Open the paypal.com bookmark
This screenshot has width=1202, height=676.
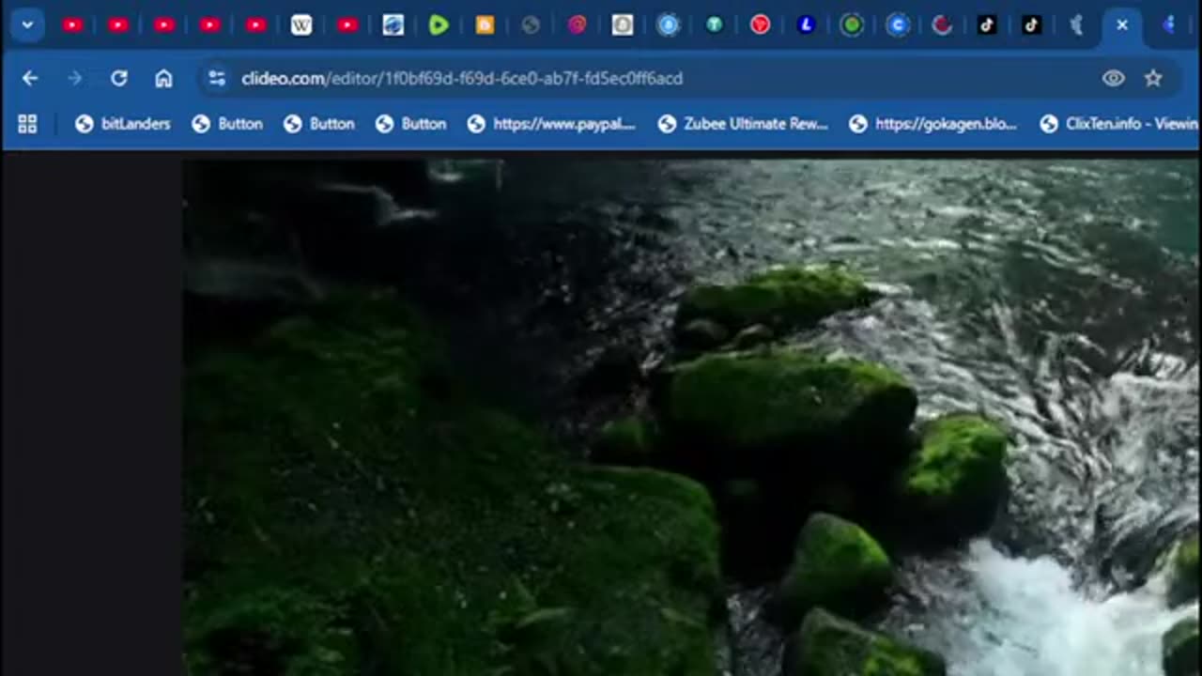pos(551,124)
